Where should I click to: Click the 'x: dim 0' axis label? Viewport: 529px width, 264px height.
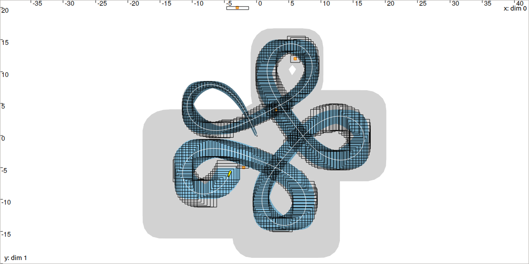point(515,9)
